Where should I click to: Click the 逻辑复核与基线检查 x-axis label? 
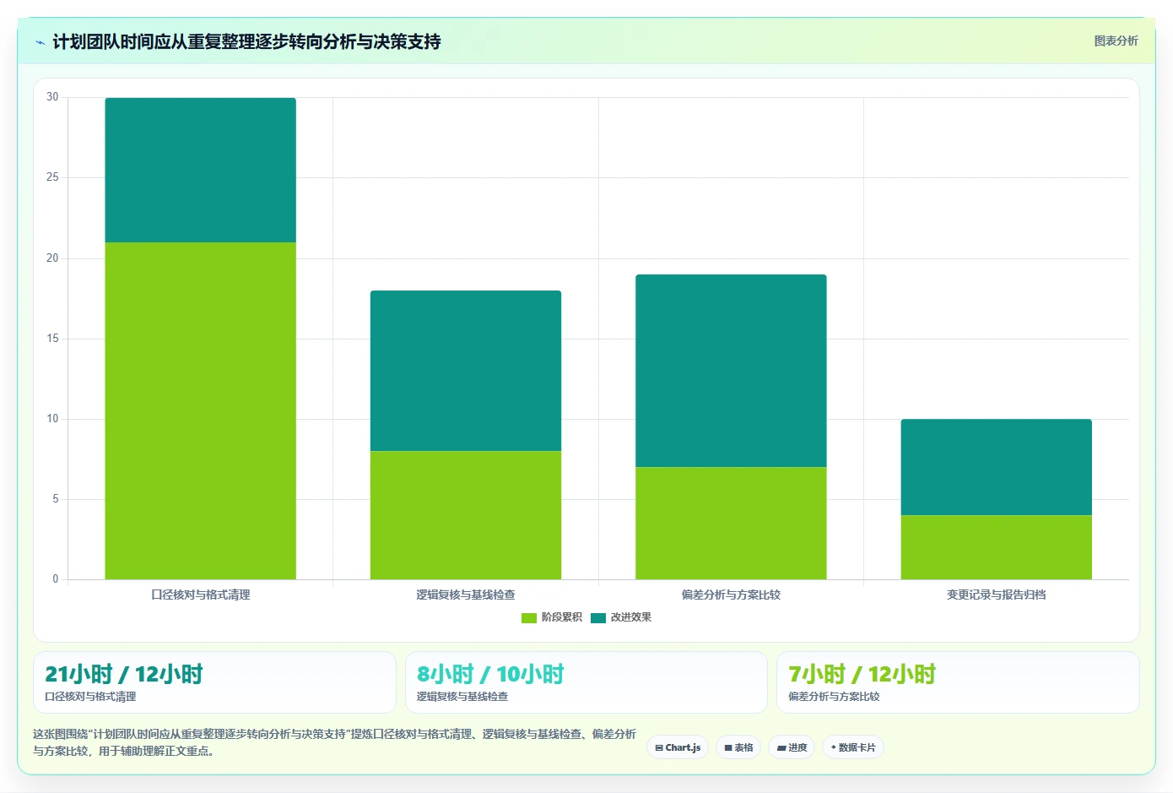click(x=466, y=595)
